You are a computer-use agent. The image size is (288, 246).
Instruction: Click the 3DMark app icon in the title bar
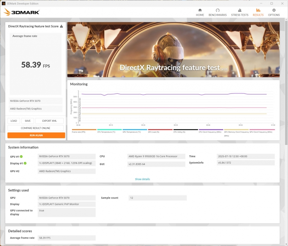(x=3, y=3)
